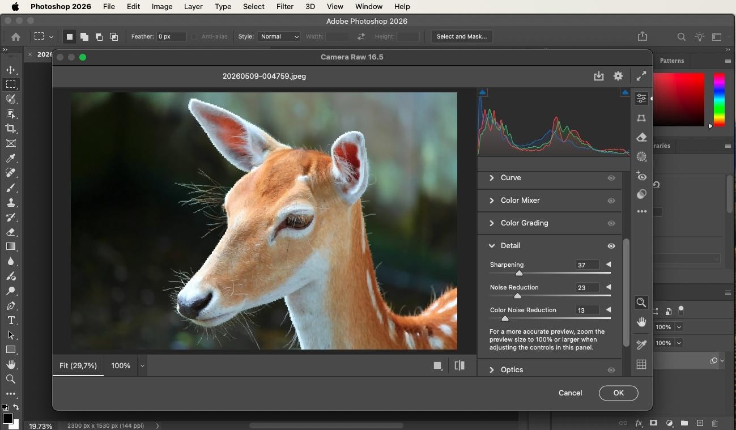The height and width of the screenshot is (430, 736).
Task: Choose Add to selection mode
Action: tap(84, 36)
